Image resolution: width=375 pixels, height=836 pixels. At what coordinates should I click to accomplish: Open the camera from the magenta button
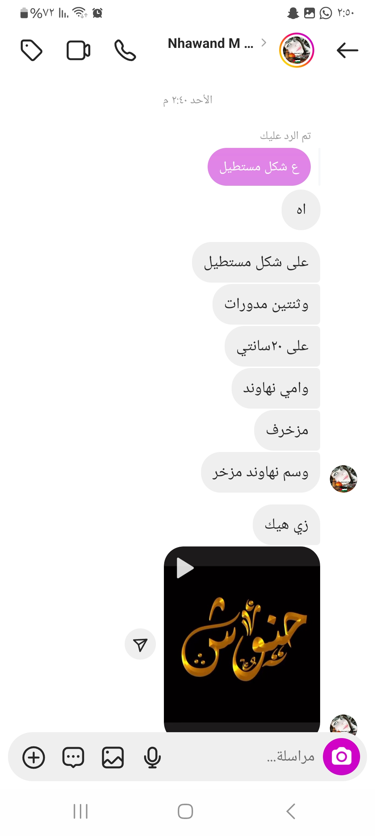[x=341, y=756]
